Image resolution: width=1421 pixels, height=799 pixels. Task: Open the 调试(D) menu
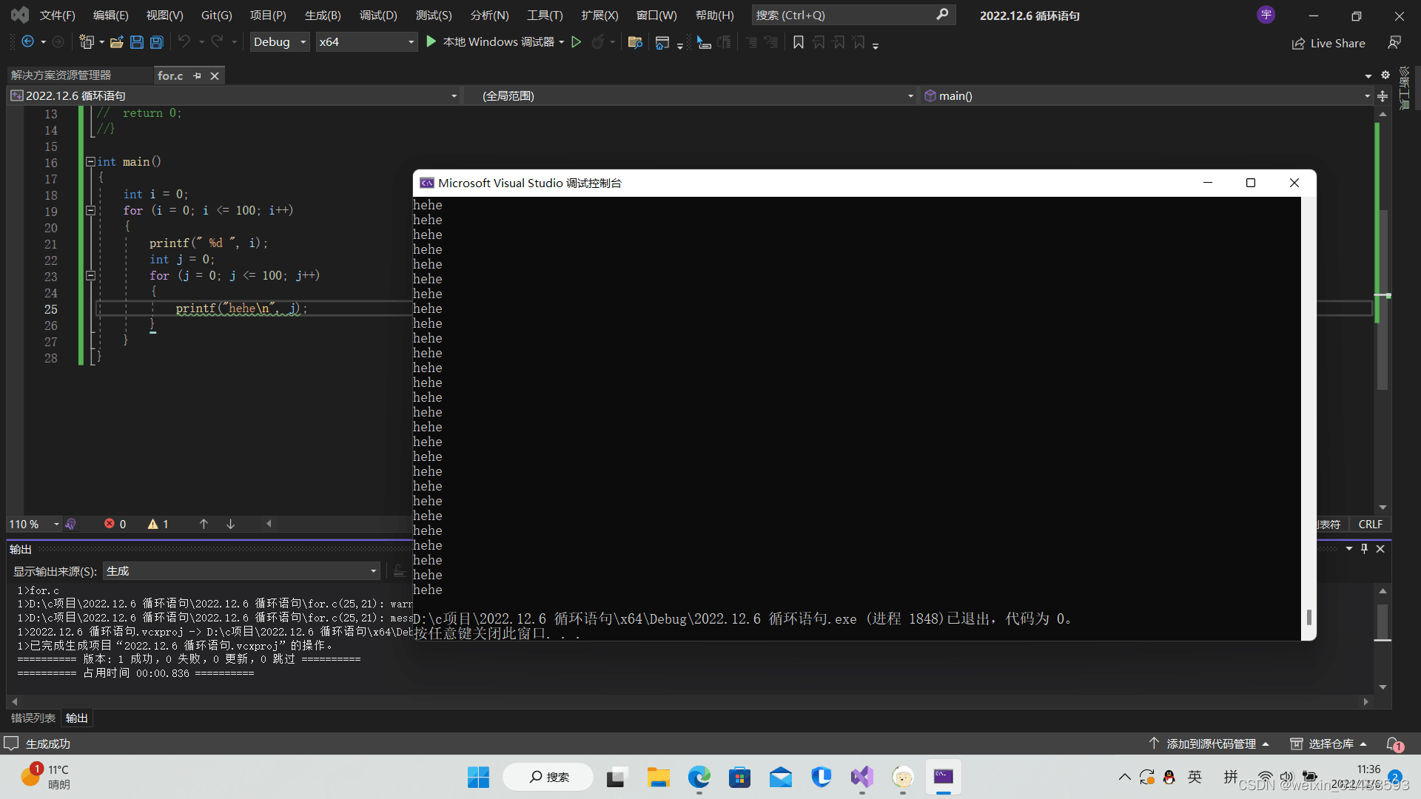click(378, 15)
